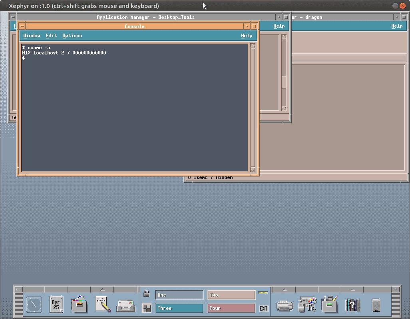
Task: Click the Application Manager - Desktop_Tools title bar
Action: (x=145, y=17)
